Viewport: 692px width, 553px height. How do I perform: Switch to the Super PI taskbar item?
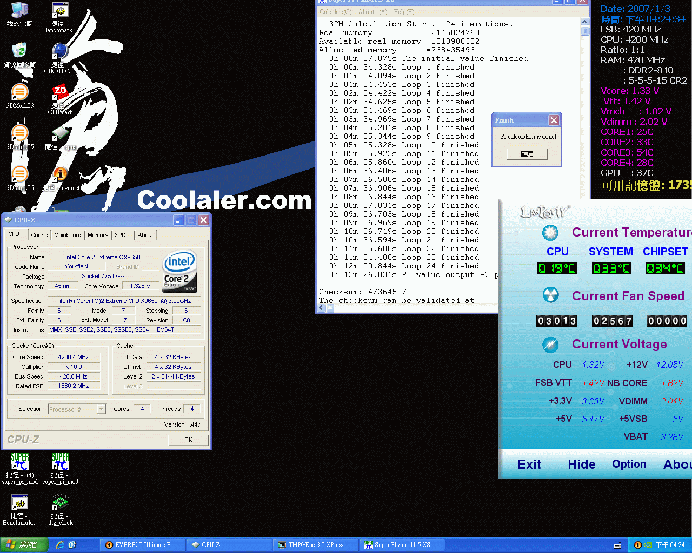[x=402, y=545]
